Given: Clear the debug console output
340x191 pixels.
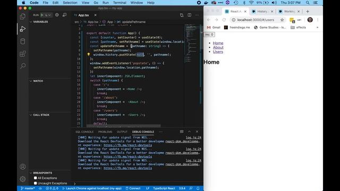Looking at the screenshot, I should 182,132.
